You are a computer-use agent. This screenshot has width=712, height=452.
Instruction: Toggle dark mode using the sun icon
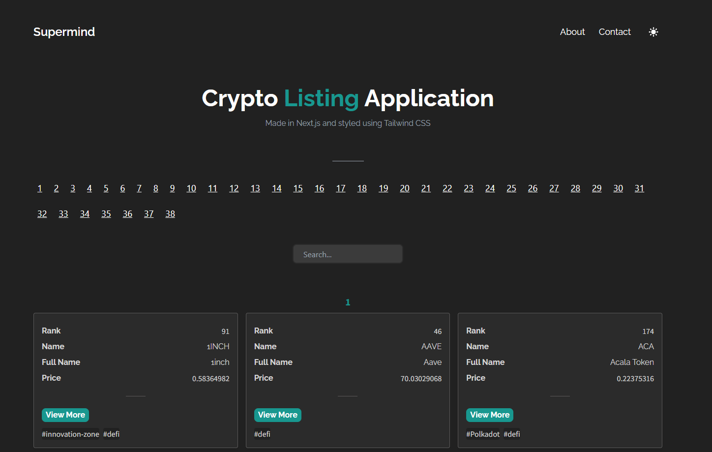point(653,31)
